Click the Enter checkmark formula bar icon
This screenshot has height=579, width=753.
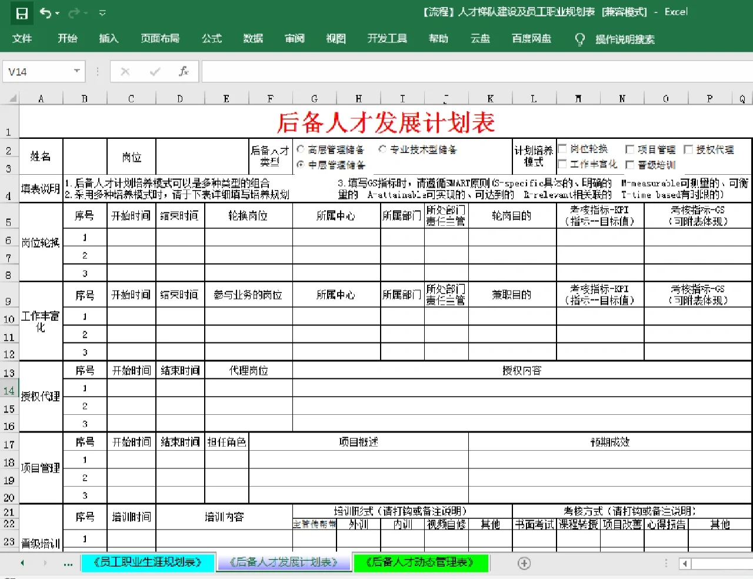[x=155, y=72]
